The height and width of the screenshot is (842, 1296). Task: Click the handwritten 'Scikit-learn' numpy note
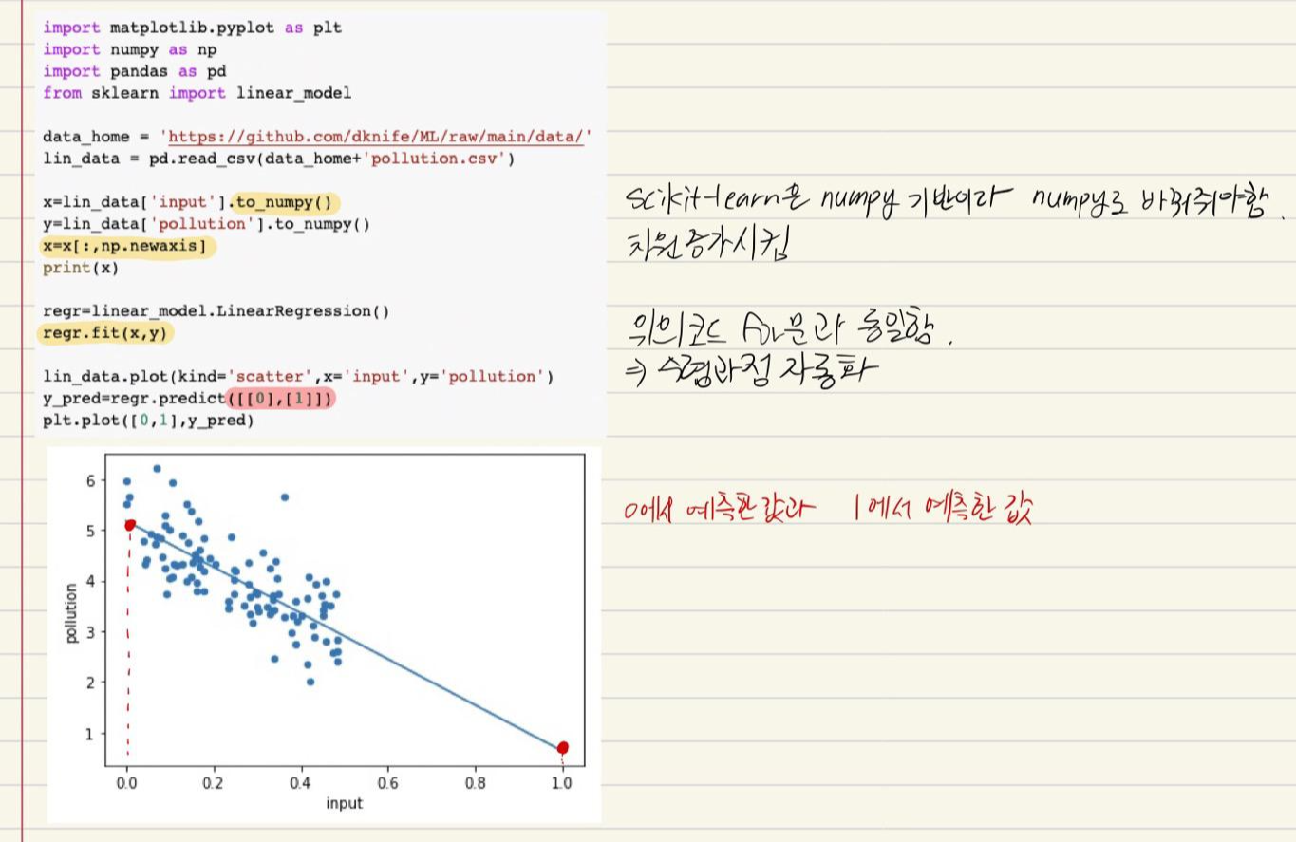coord(953,201)
